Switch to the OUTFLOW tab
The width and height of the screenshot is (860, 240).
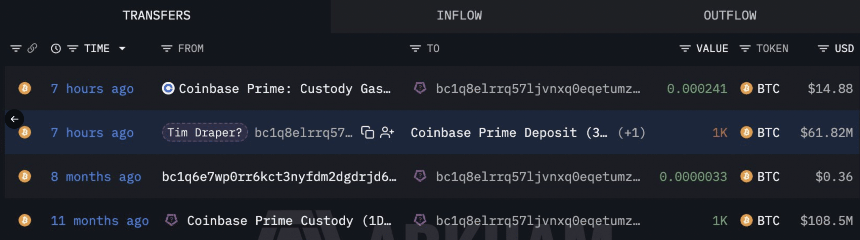[x=730, y=15]
